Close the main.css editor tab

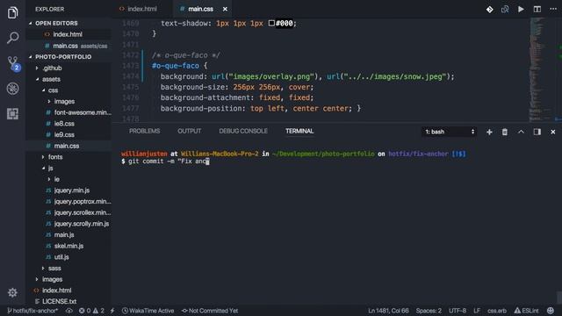click(x=225, y=10)
